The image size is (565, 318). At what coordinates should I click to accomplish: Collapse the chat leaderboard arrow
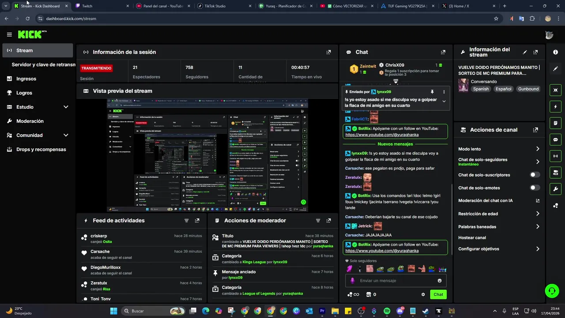tap(395, 82)
